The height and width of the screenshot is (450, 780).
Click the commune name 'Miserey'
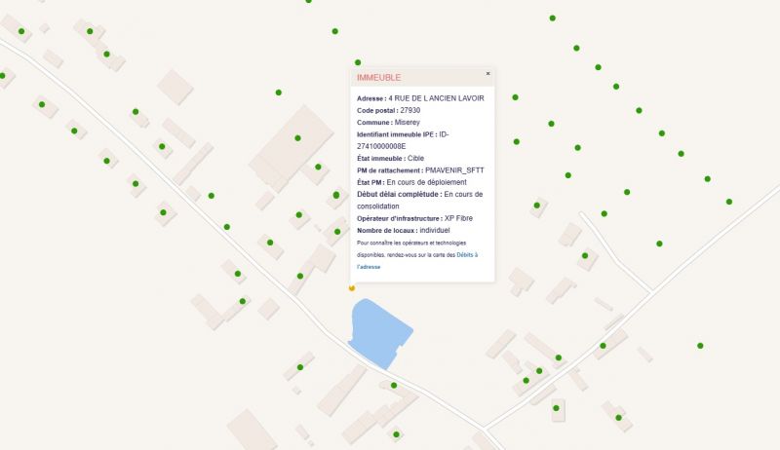click(x=407, y=123)
